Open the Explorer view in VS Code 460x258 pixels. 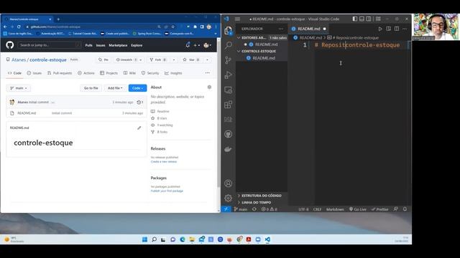point(229,30)
